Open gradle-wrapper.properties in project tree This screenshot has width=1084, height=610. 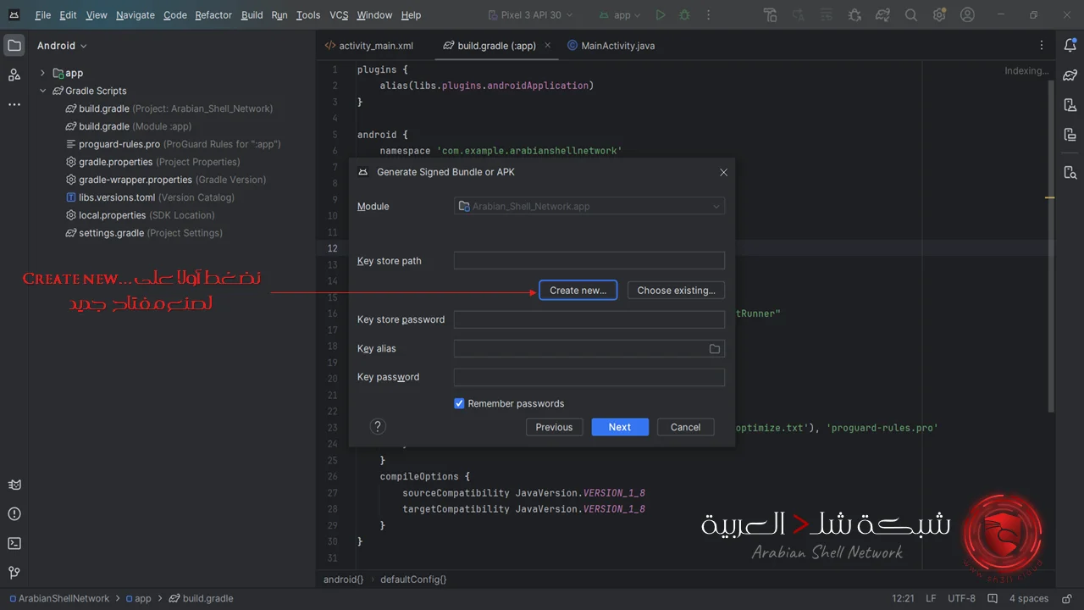click(166, 180)
